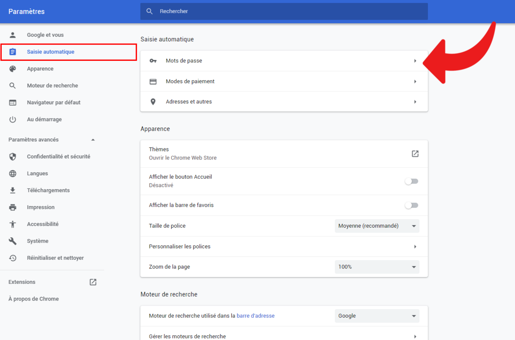Click the open-in-new icon in the Thèmes row

tap(415, 153)
